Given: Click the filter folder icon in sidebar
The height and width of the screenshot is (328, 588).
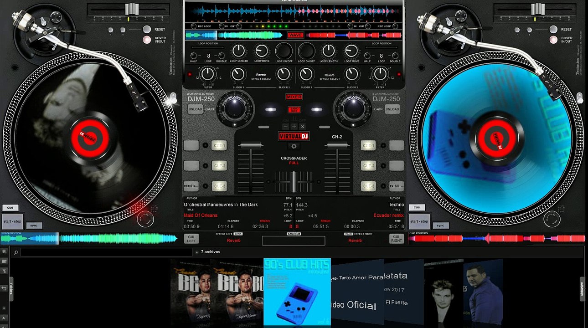Looking at the screenshot, I should (4, 271).
